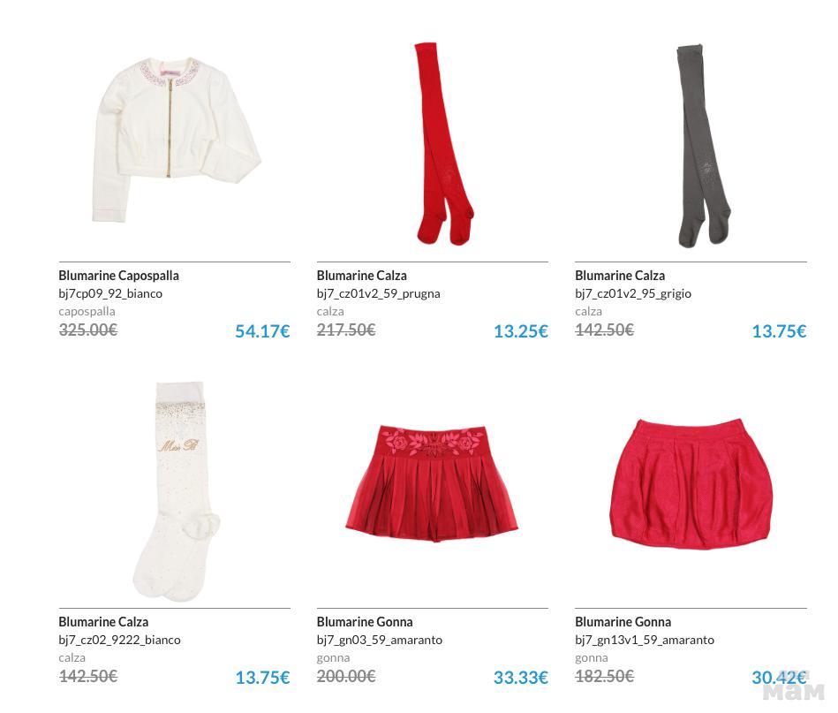Click the crossed-out 325.00€ price
Screen dimensions: 838x713
[x=87, y=330]
